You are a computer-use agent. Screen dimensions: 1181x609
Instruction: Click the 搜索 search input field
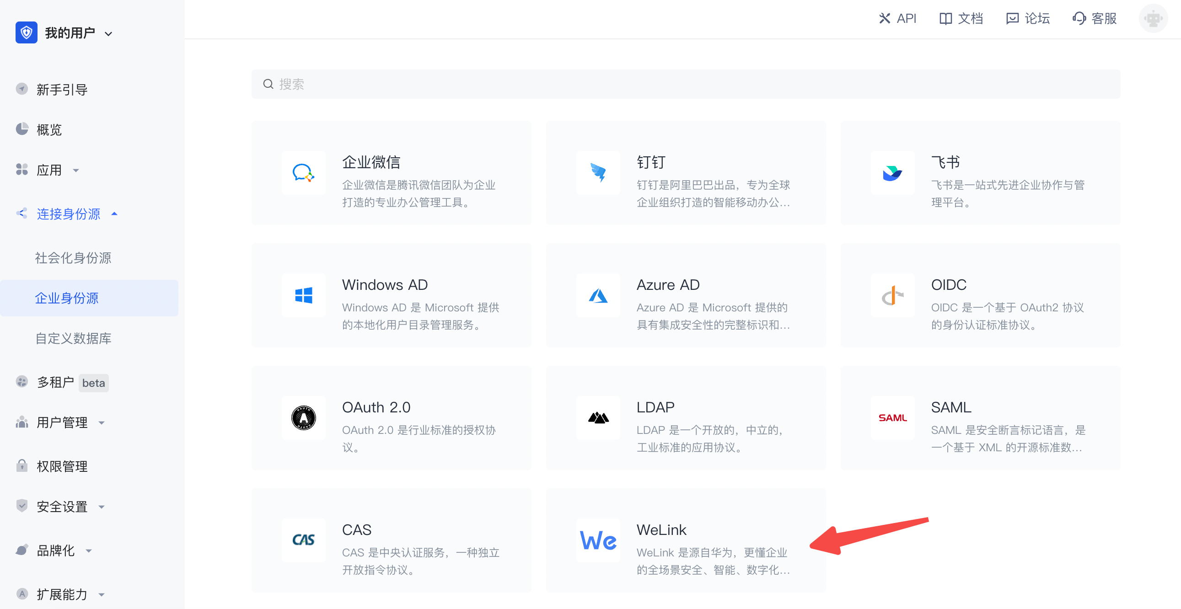tap(685, 84)
